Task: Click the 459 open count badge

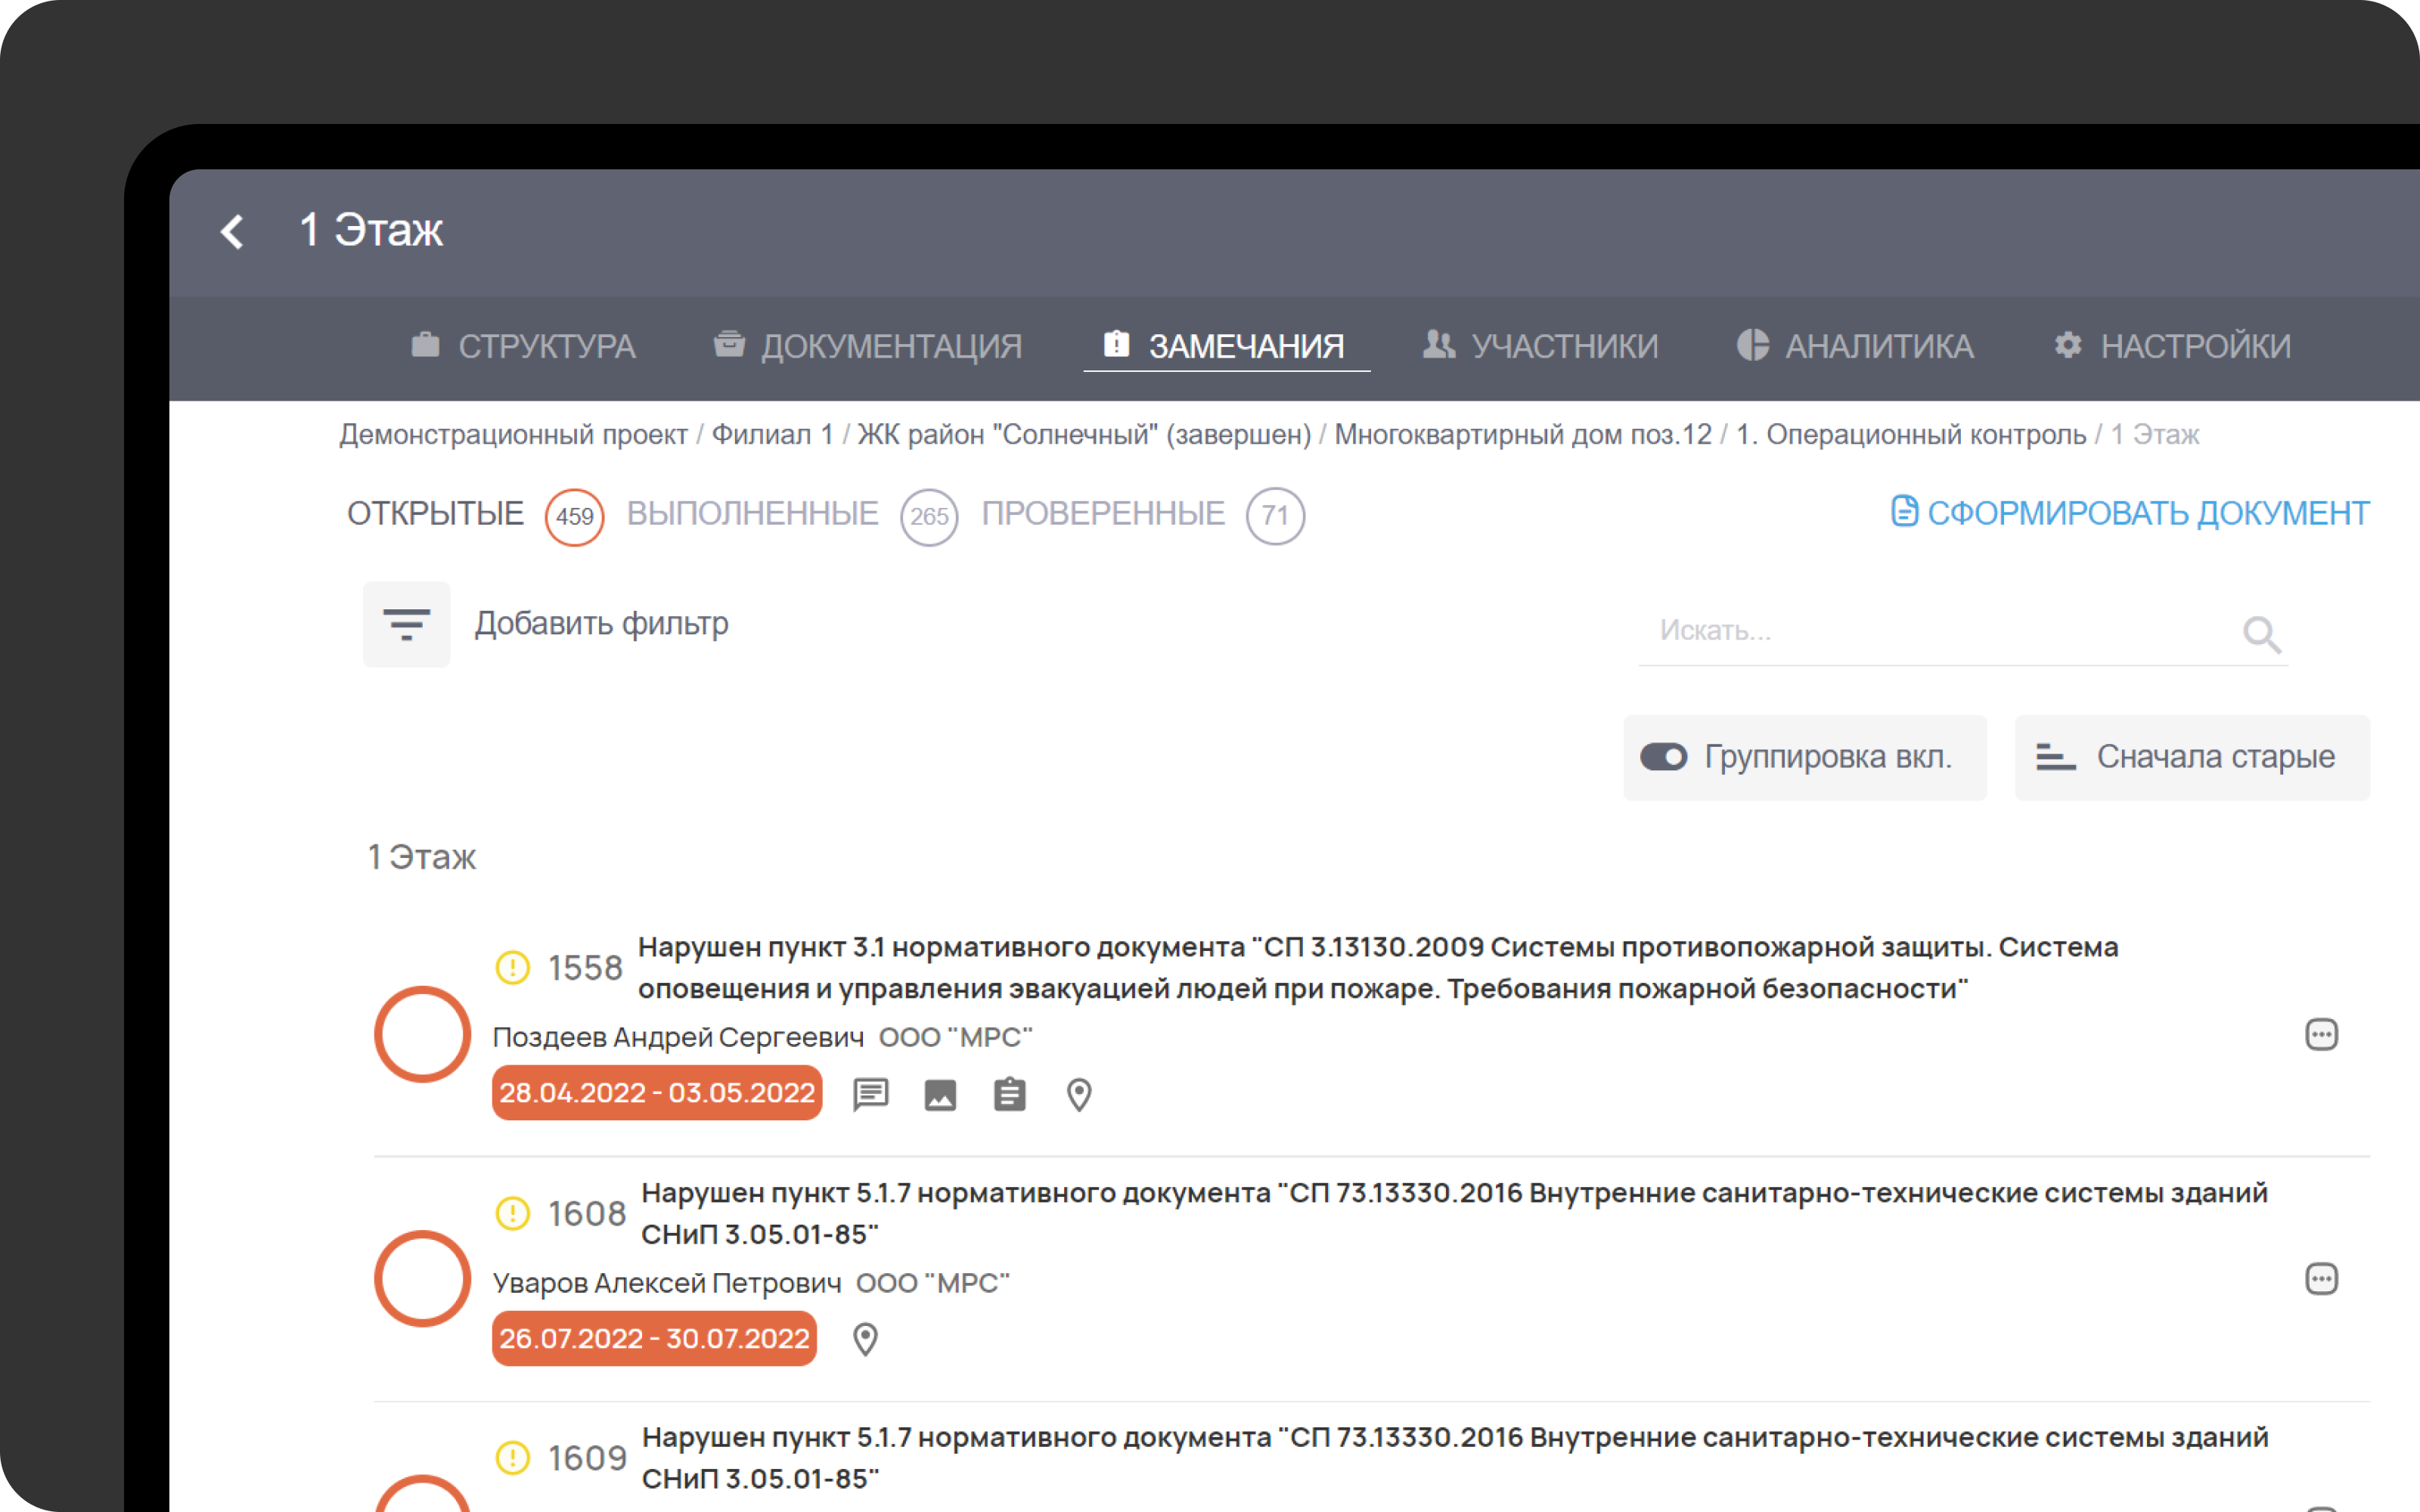Action: [x=574, y=516]
